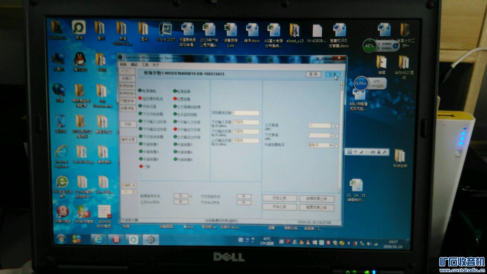
Task: Tick the checkbox beside 上行衰减 value
Action: coord(337,126)
